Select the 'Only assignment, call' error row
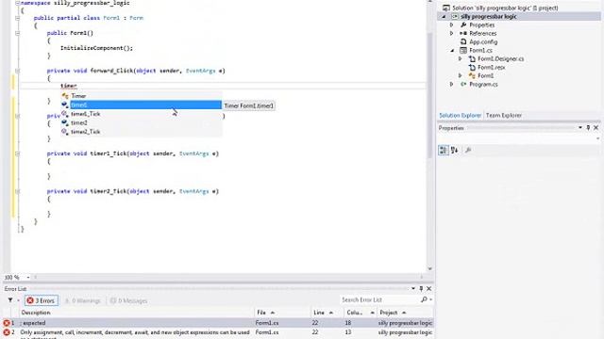Viewport: 604px width, 339px height. (218, 333)
